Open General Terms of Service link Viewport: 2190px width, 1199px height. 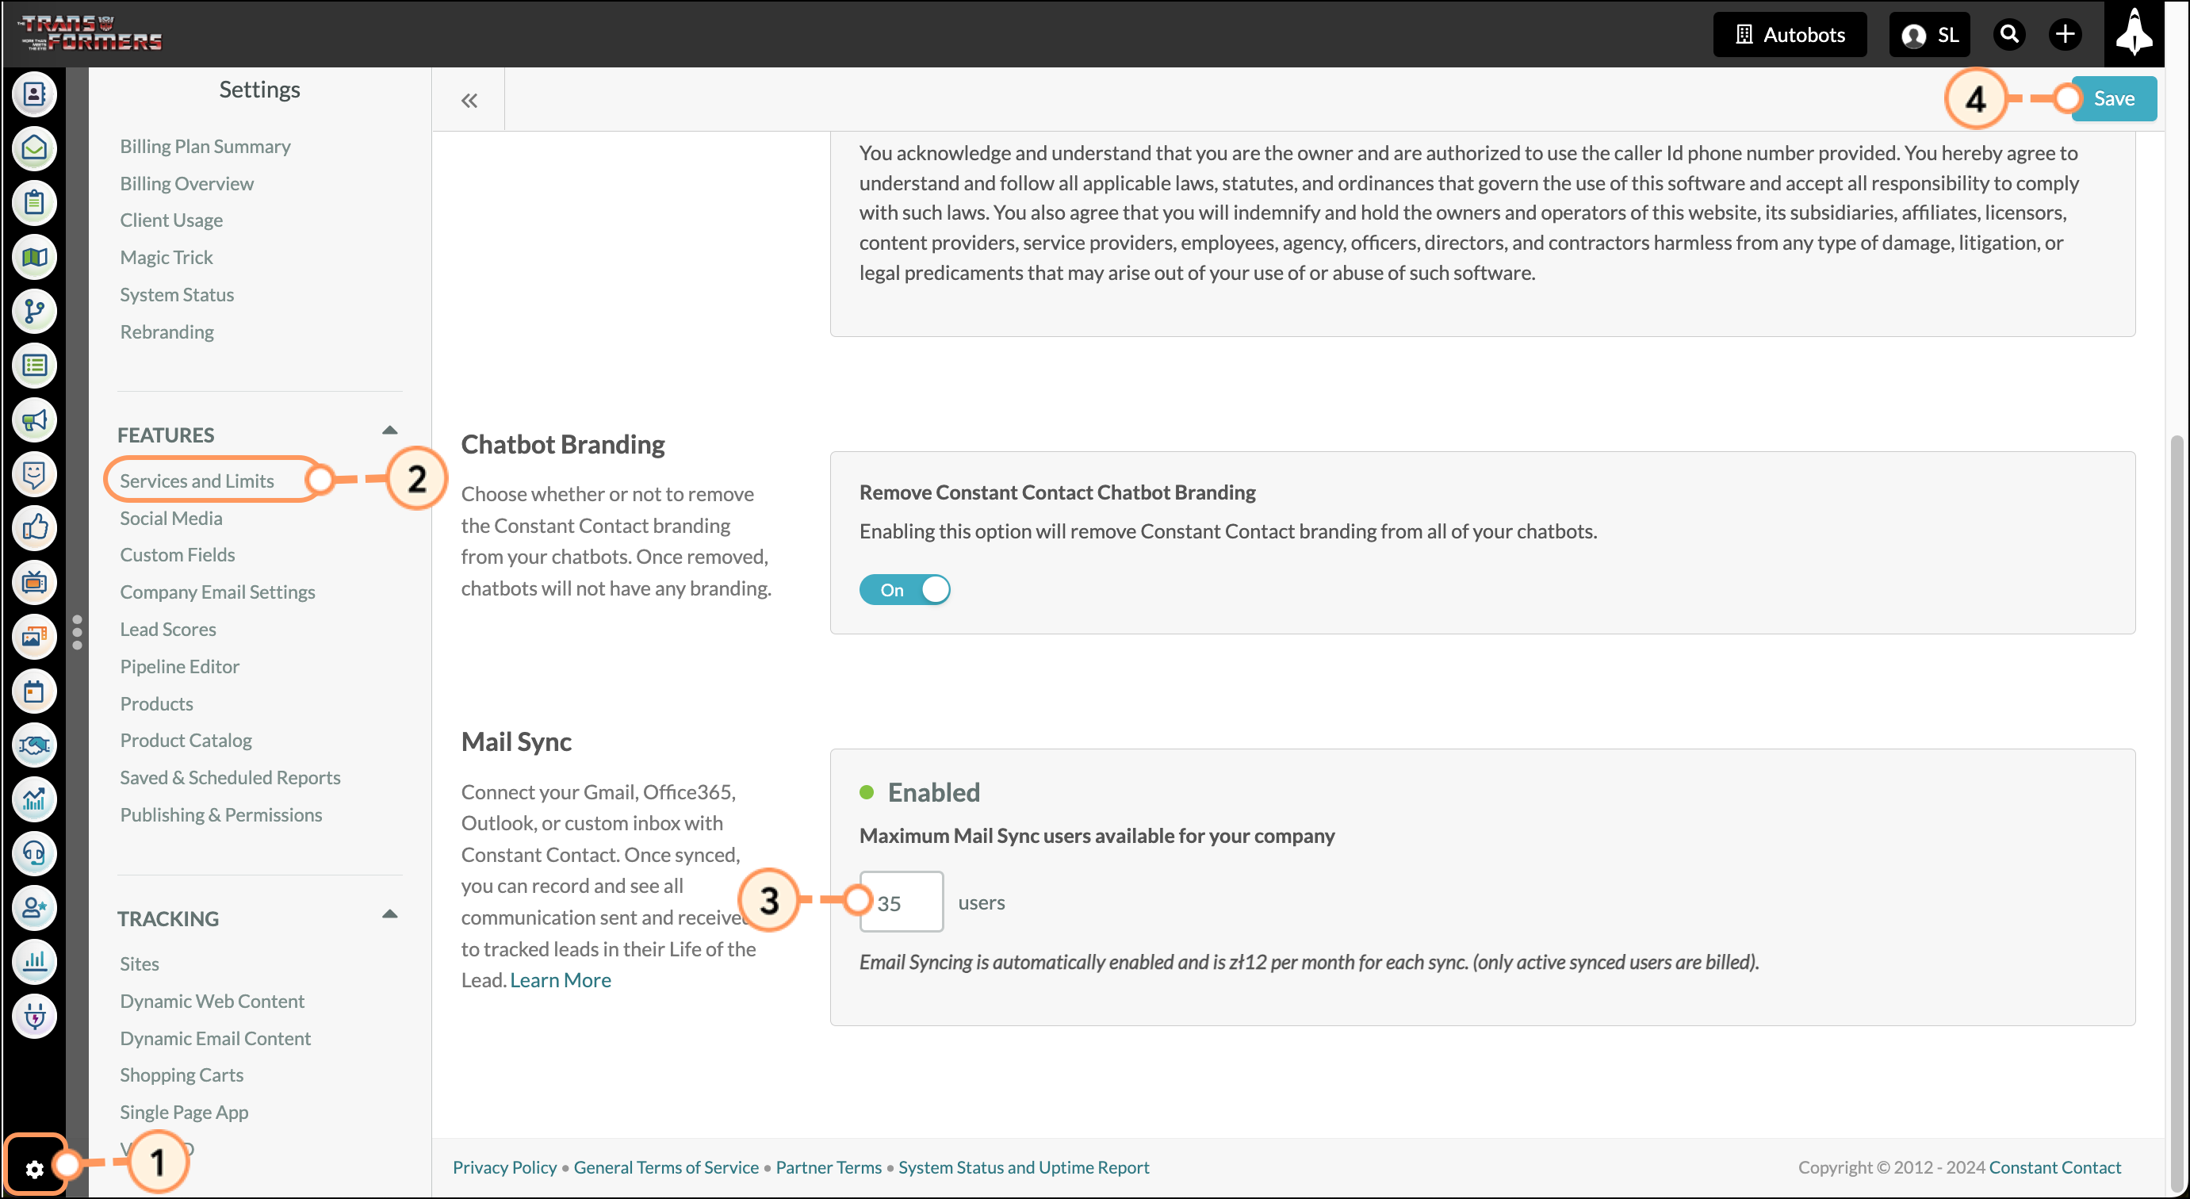click(x=666, y=1168)
